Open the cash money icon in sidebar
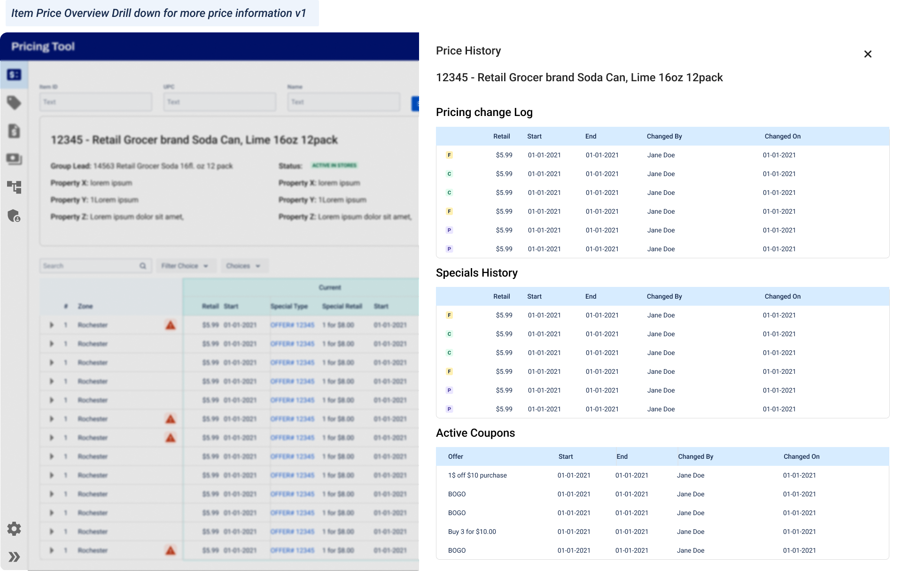 14,159
